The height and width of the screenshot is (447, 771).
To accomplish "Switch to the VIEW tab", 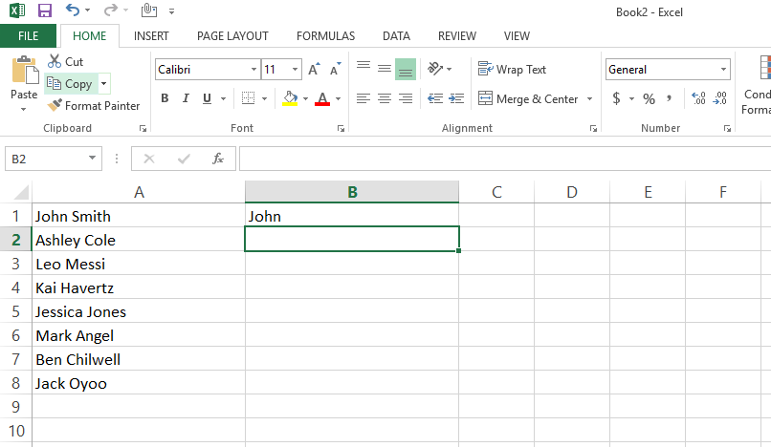I will click(x=517, y=36).
